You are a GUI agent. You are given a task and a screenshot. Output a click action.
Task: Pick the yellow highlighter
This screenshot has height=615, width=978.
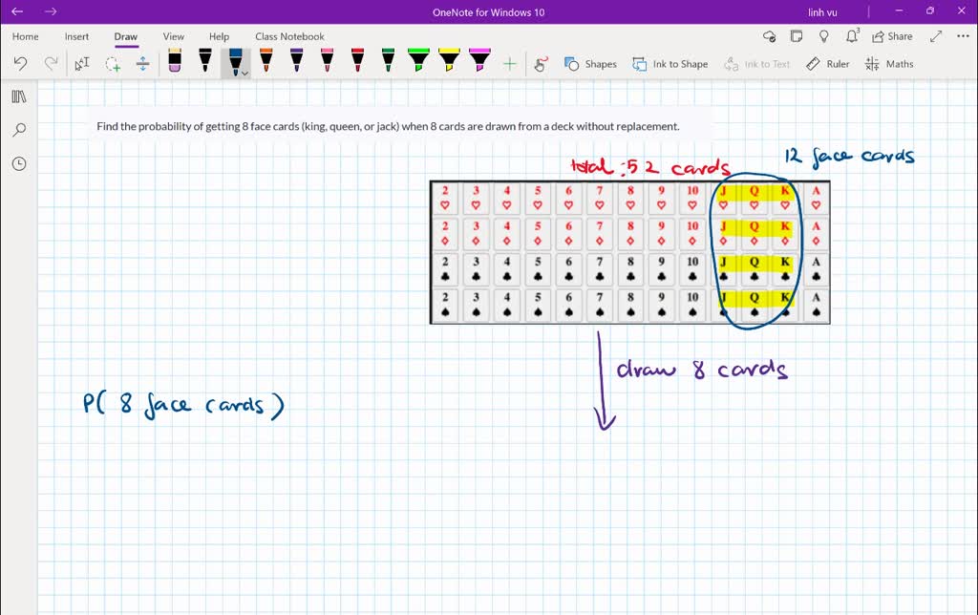[x=449, y=61]
